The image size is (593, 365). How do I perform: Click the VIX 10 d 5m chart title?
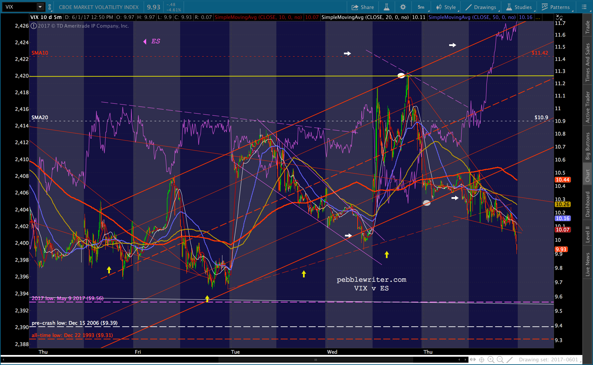[46, 17]
